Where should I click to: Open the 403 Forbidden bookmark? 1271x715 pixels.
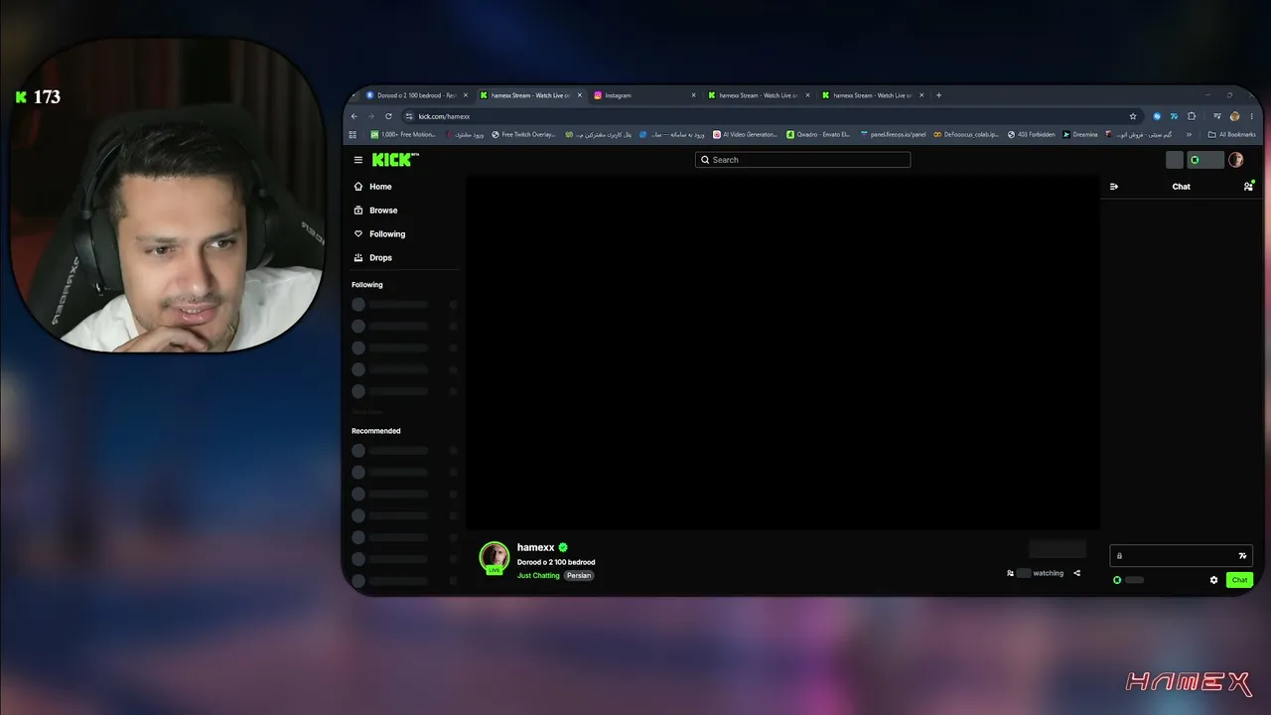pos(1031,135)
